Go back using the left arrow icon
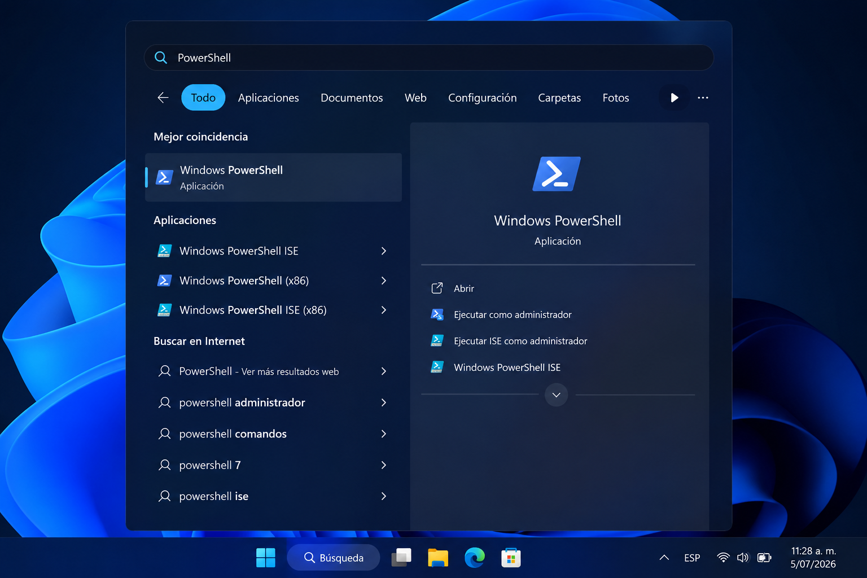The image size is (867, 578). point(163,98)
